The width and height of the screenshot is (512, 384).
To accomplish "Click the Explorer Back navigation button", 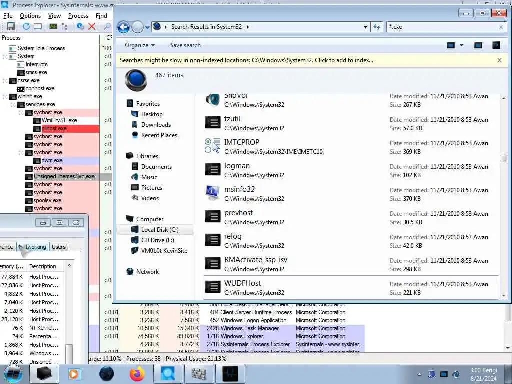I will point(123,27).
